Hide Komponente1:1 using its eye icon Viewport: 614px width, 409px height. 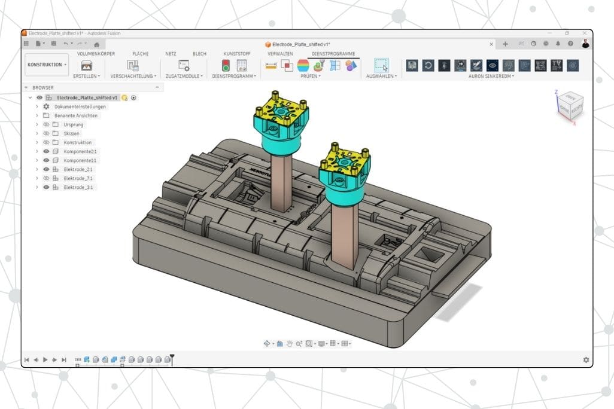(46, 160)
